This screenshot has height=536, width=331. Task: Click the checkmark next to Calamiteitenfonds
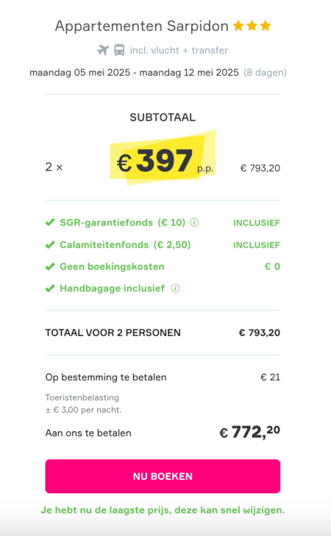pos(50,245)
